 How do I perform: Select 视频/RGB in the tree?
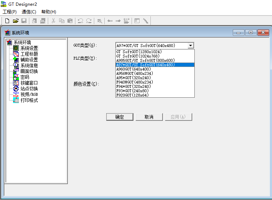29,94
